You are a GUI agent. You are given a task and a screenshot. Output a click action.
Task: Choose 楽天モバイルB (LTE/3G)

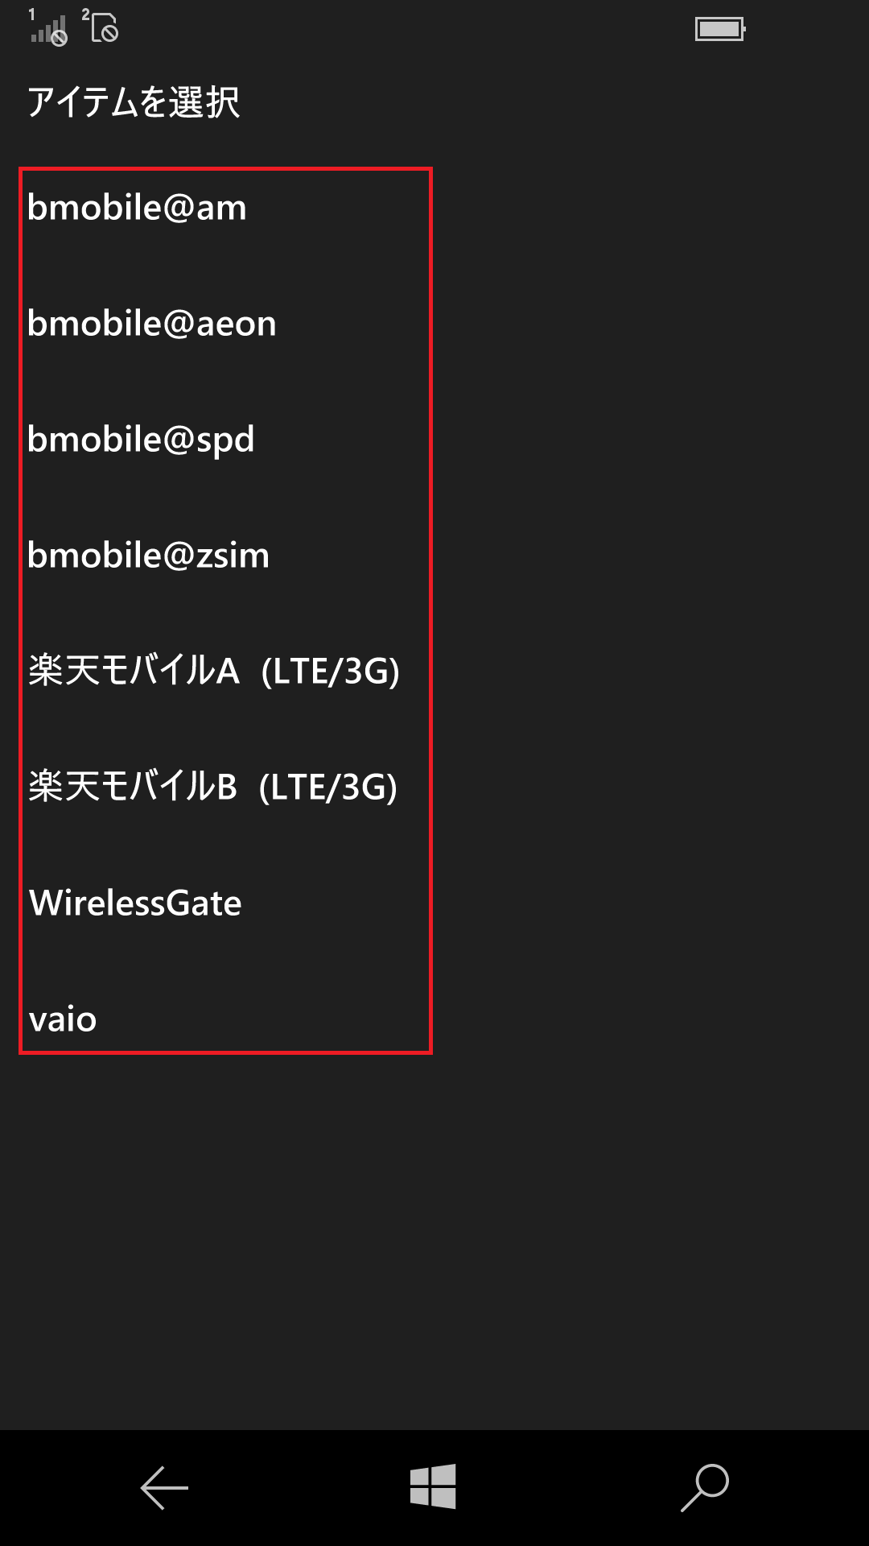pyautogui.click(x=225, y=787)
